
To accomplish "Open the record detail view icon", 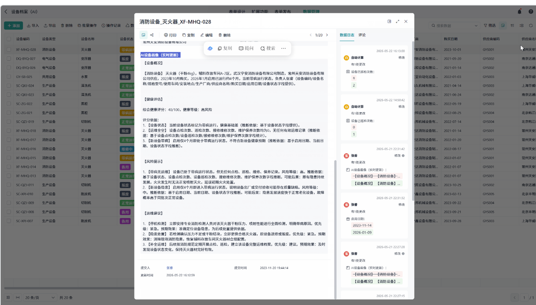I will coord(143,35).
